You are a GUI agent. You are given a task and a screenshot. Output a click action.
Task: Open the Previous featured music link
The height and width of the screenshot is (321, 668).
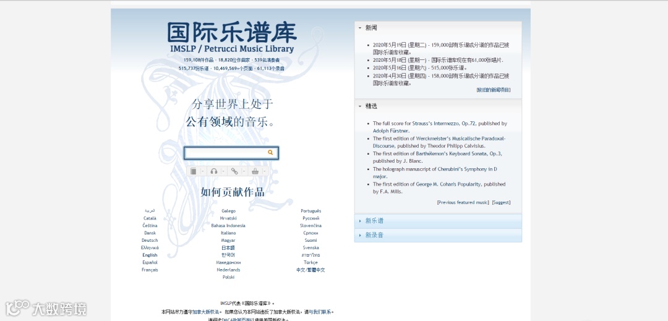pyautogui.click(x=463, y=203)
